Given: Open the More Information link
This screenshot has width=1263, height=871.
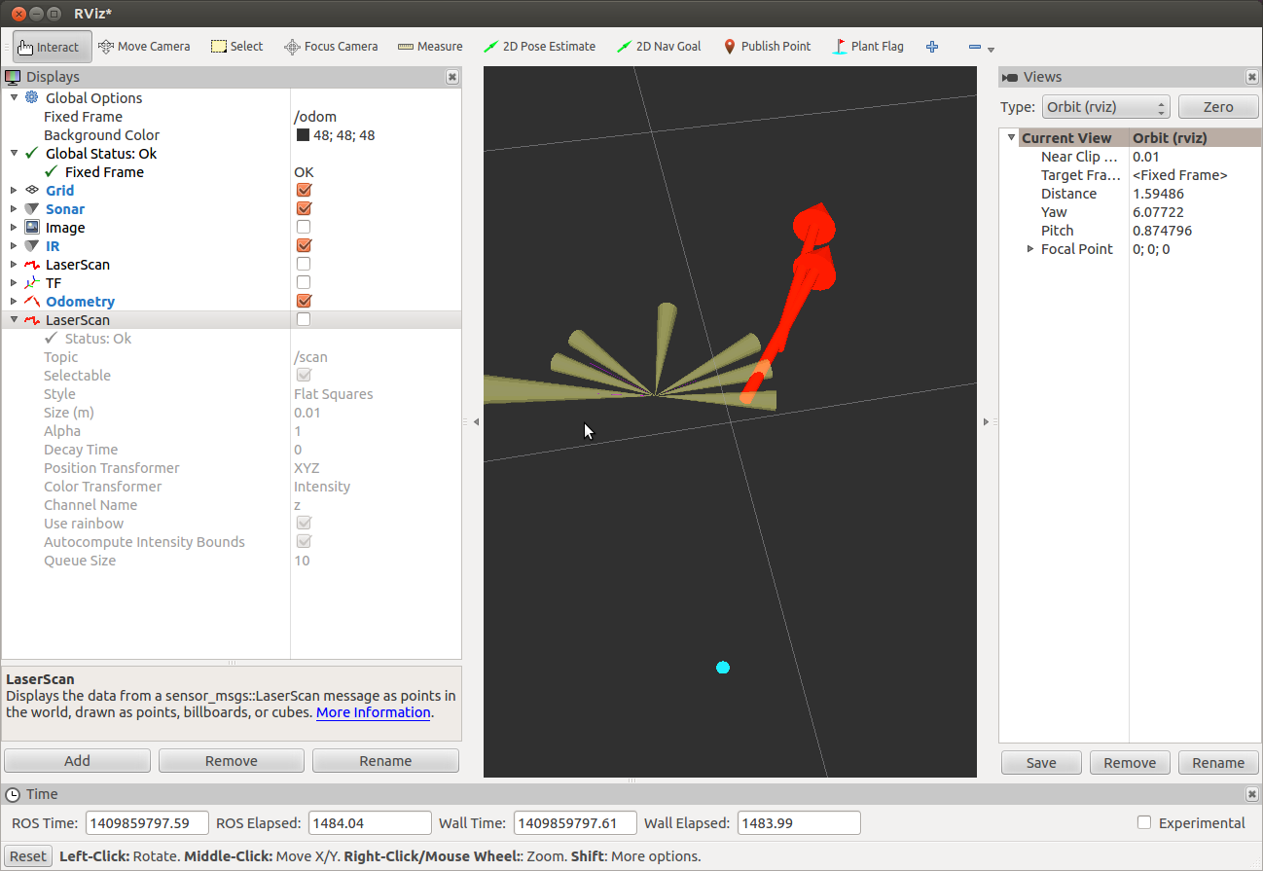Looking at the screenshot, I should coord(373,712).
